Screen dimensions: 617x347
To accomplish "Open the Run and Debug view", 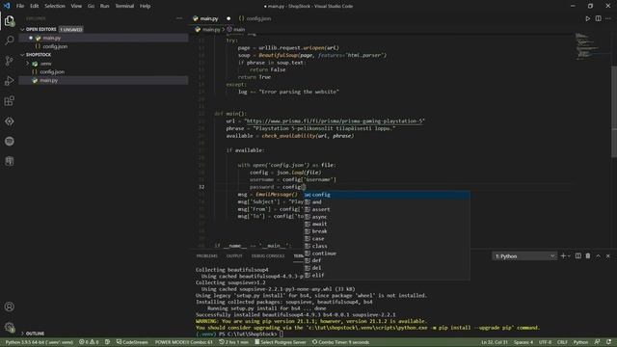I will [10, 81].
